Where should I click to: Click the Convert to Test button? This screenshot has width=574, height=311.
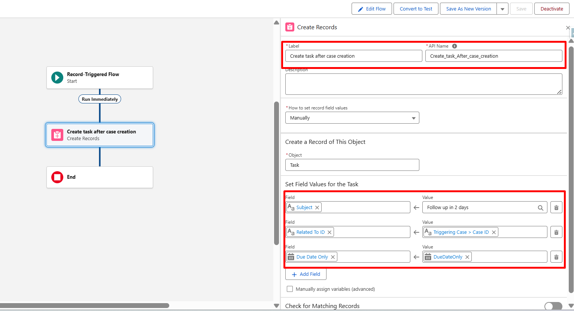[x=416, y=9]
